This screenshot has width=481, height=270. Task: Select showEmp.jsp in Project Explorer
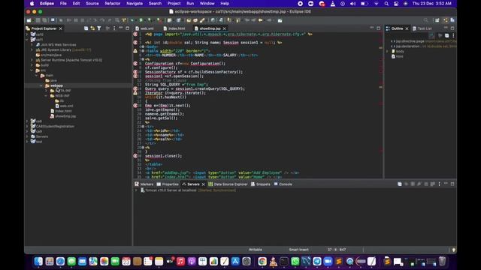(x=65, y=116)
